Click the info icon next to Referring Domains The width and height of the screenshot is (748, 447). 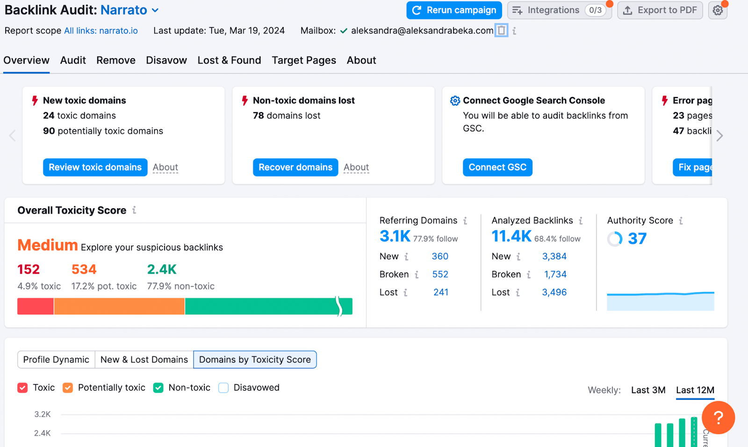tap(465, 220)
